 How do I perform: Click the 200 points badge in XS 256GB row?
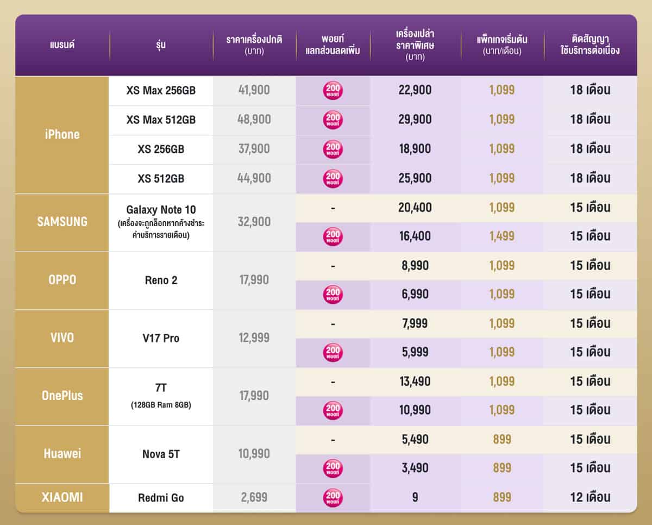pos(333,149)
